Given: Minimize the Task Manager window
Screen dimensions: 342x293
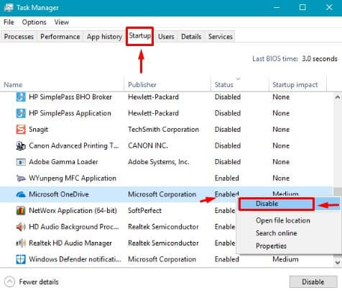Looking at the screenshot, I should (x=277, y=7).
